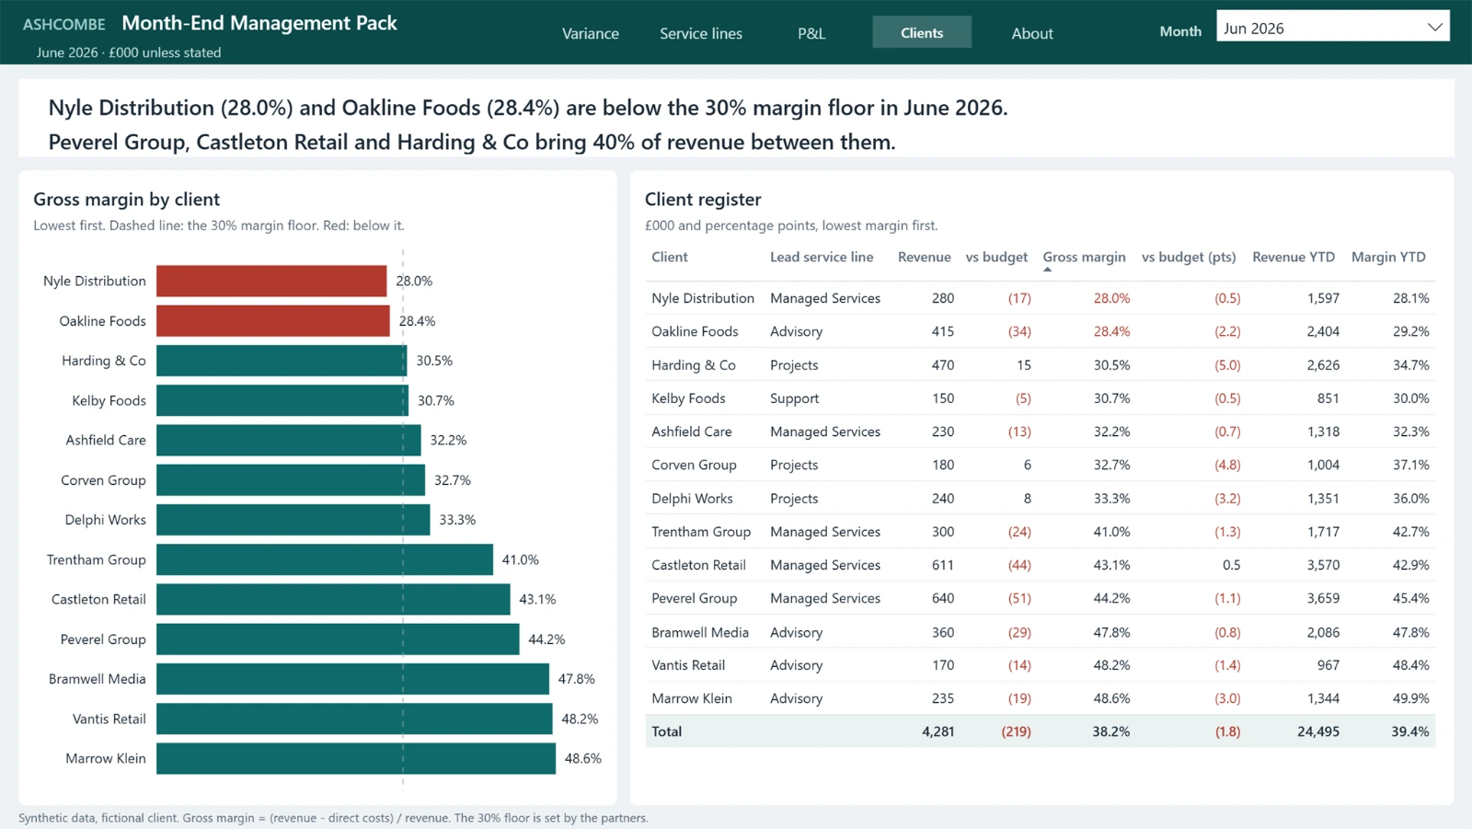The height and width of the screenshot is (829, 1472).
Task: Click the sort arrow under Gross margin header
Action: (x=1047, y=270)
